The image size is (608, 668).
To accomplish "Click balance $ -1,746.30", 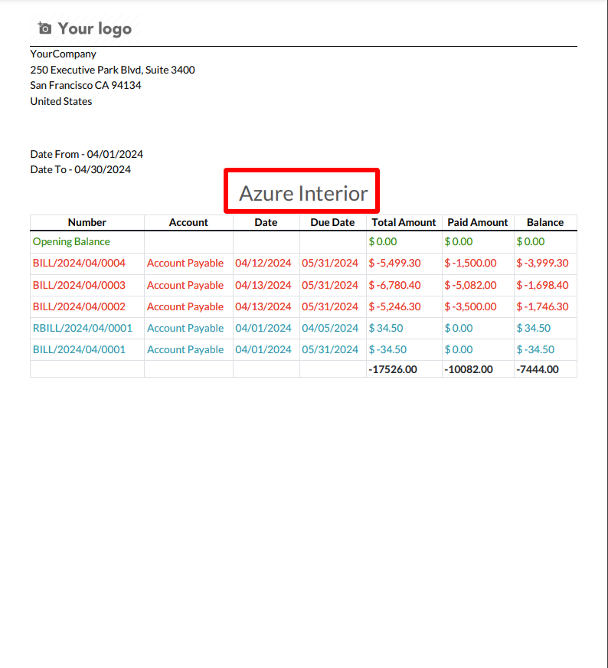I will (542, 306).
